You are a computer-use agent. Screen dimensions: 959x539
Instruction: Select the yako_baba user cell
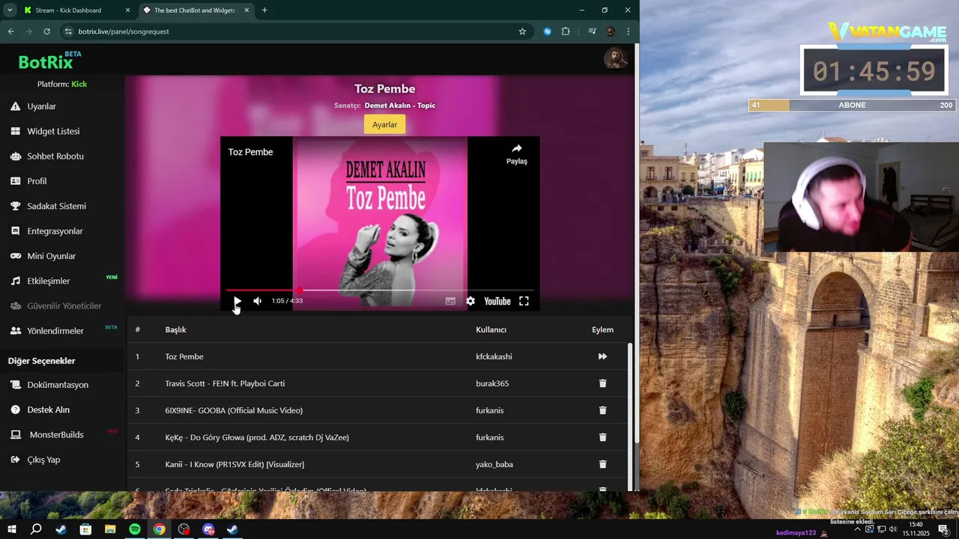(x=494, y=464)
